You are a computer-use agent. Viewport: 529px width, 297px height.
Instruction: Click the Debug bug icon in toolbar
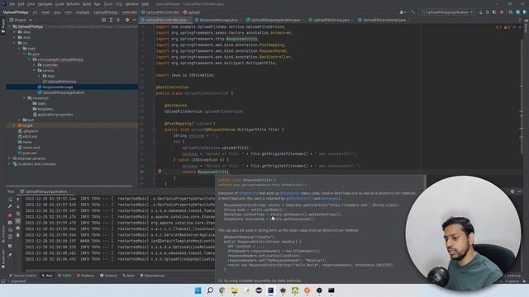487,12
